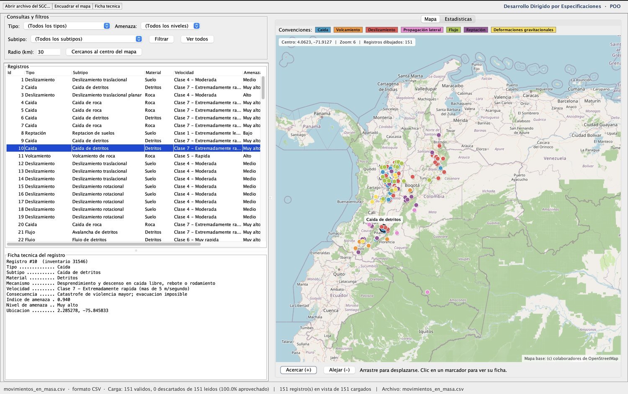Zoom out with the Alejar (–) button
This screenshot has width=628, height=394.
point(339,370)
